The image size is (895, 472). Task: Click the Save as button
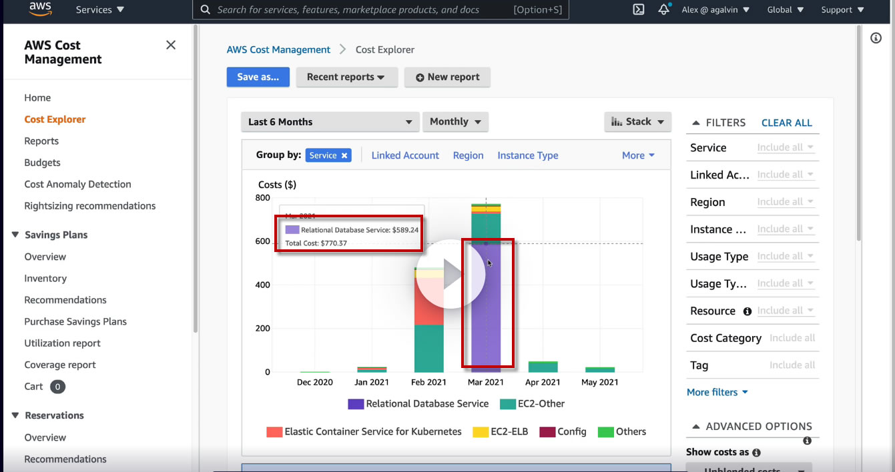click(x=258, y=77)
